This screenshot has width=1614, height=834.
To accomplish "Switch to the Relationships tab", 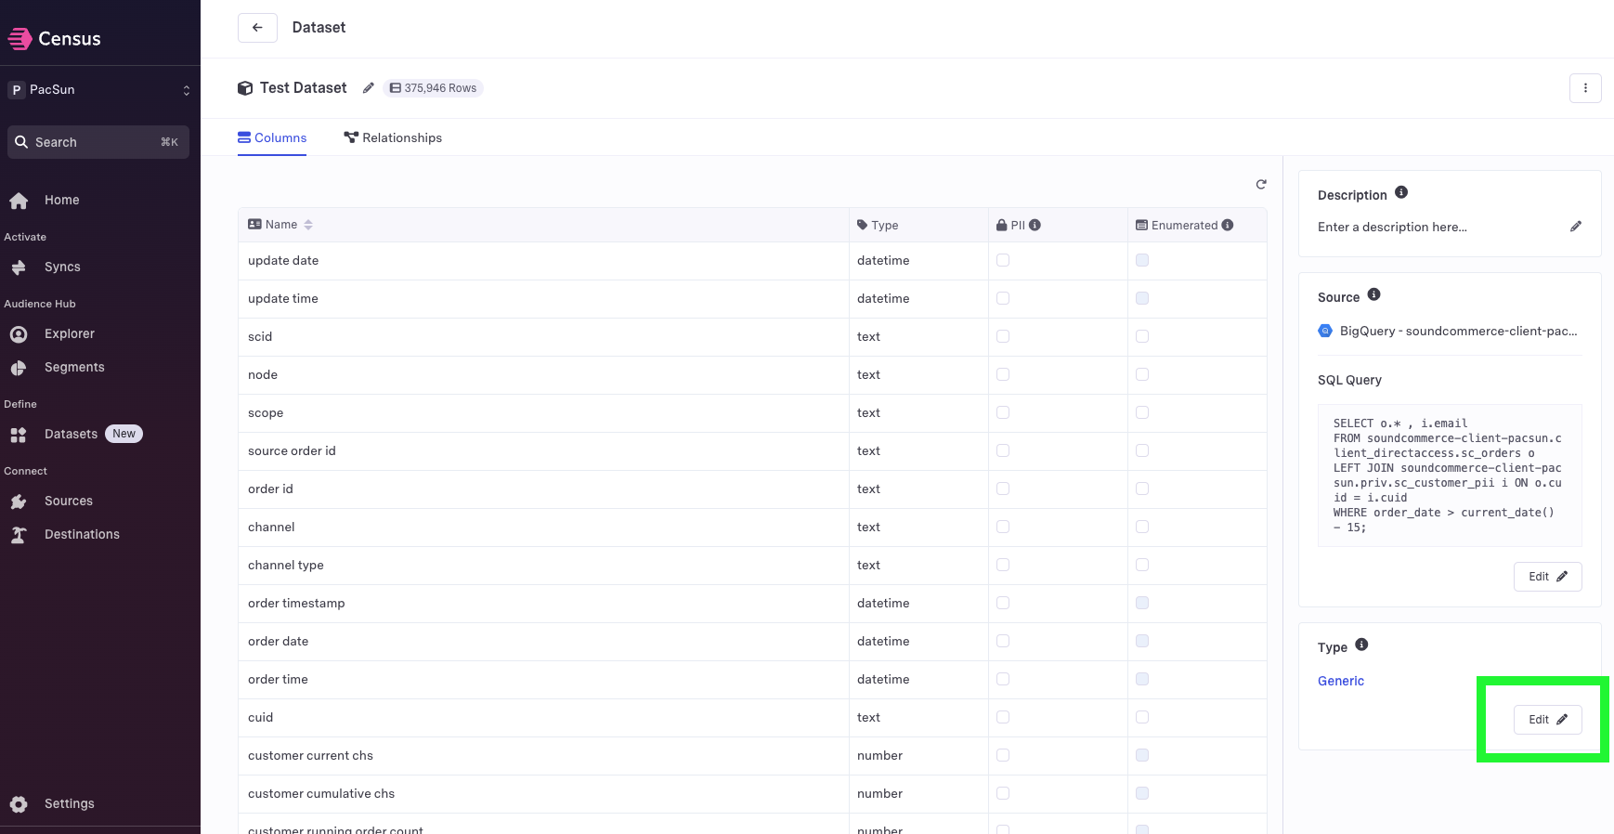I will click(x=393, y=137).
